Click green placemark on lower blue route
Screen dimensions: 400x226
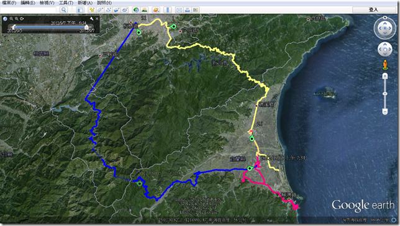(x=139, y=183)
